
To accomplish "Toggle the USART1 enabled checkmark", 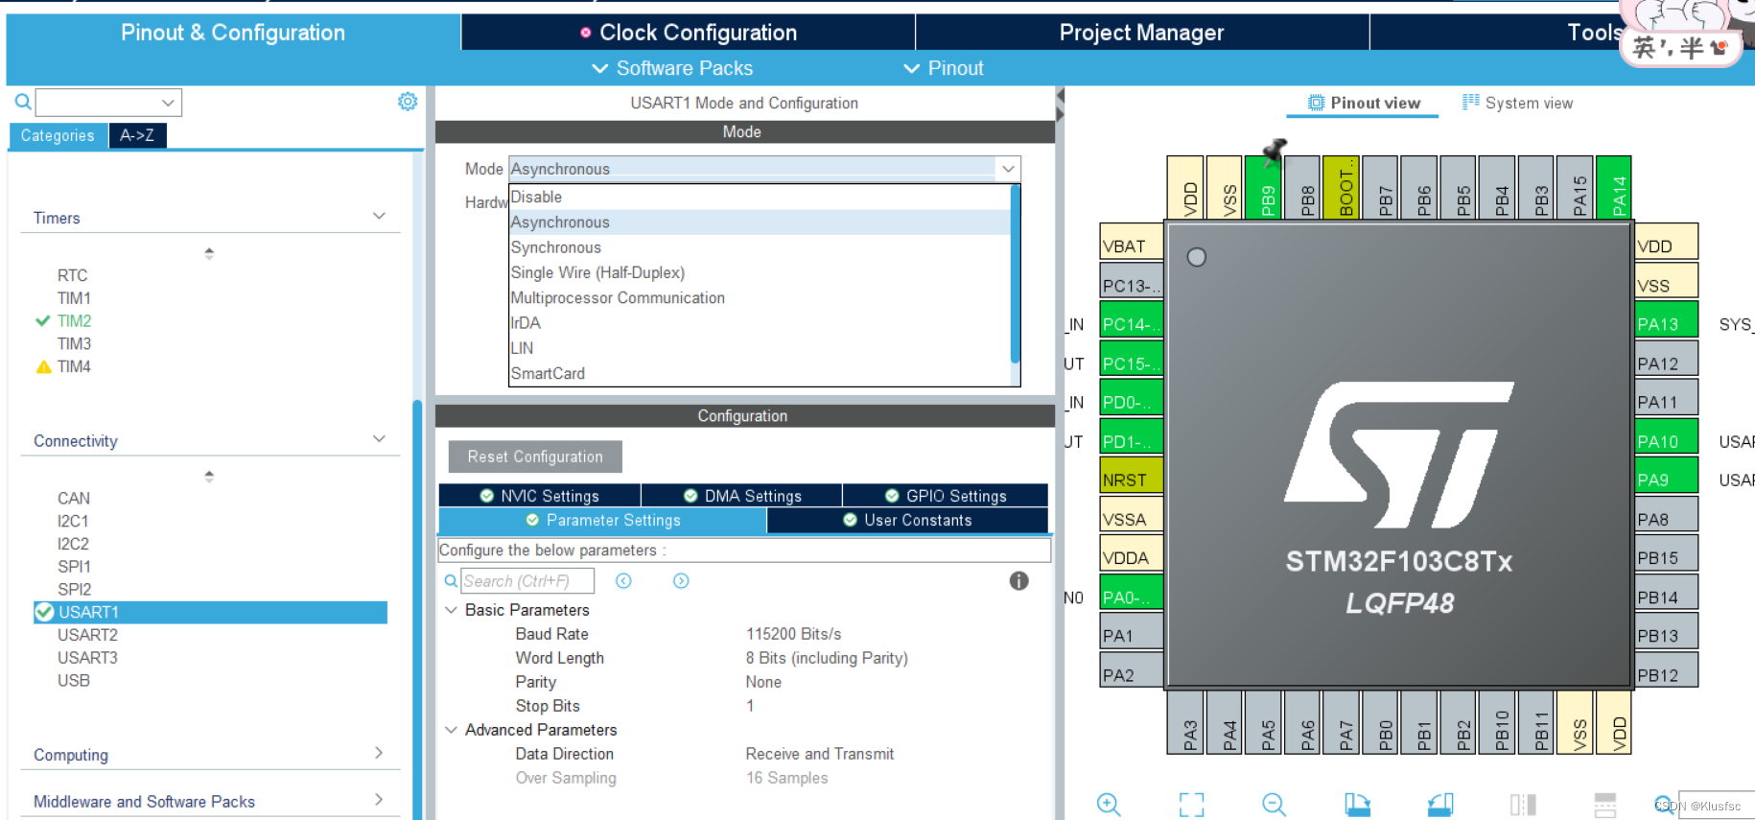I will coord(44,612).
